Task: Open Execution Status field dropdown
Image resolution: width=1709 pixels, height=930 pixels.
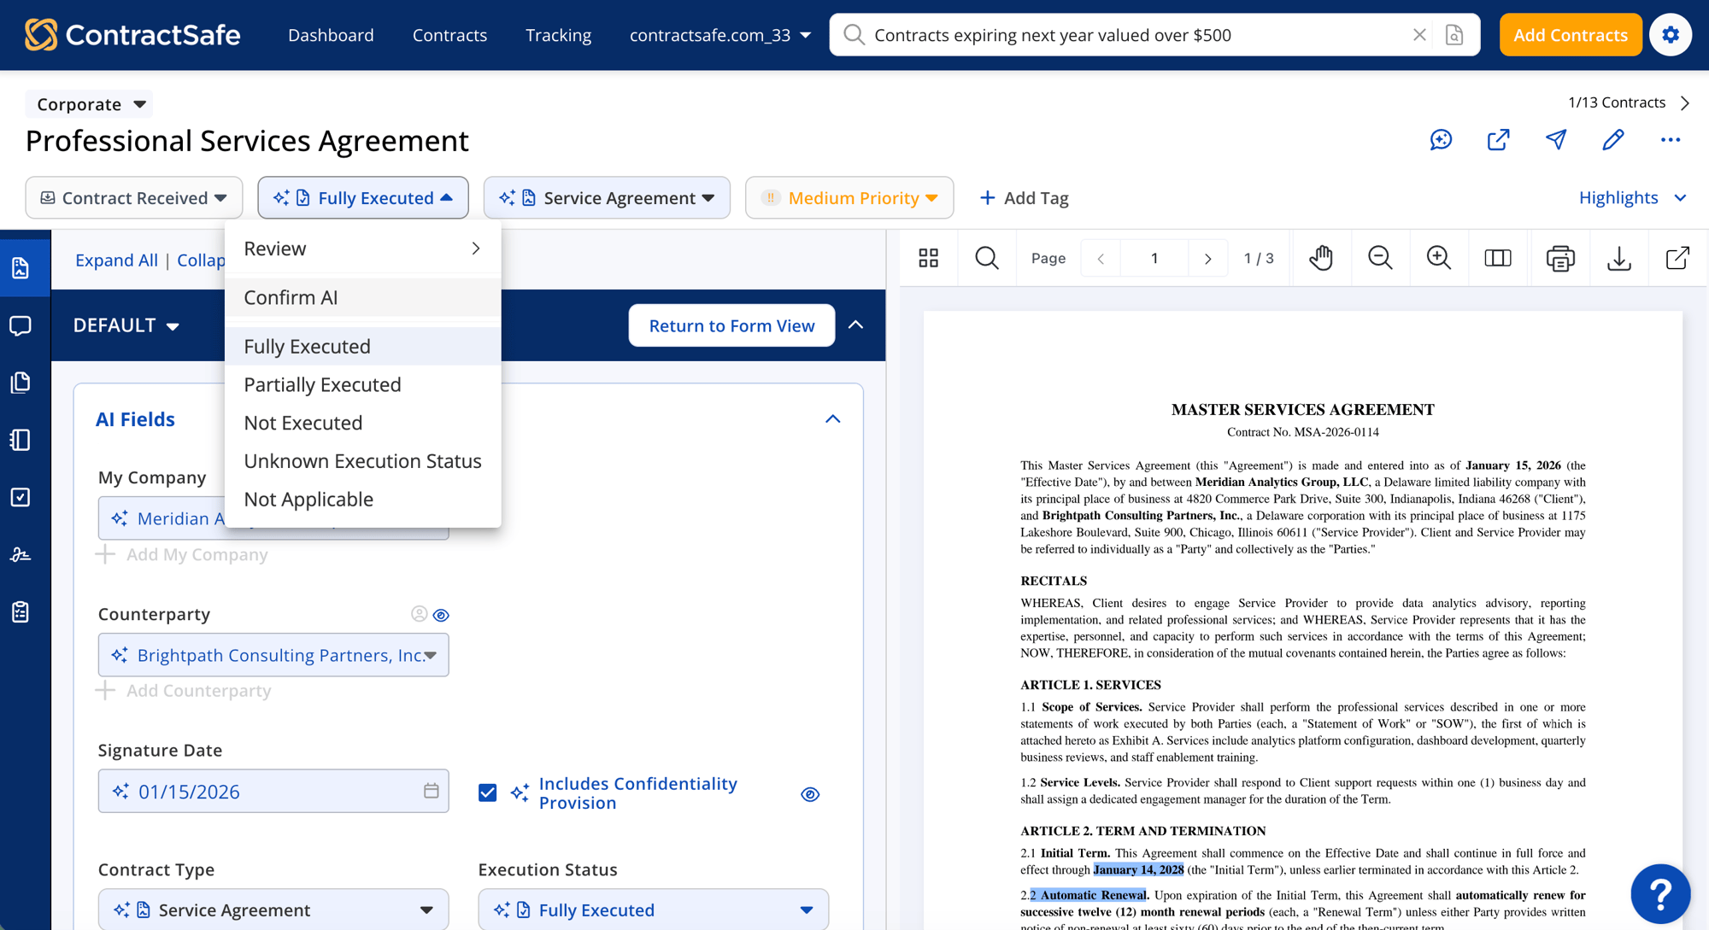Action: tap(653, 910)
